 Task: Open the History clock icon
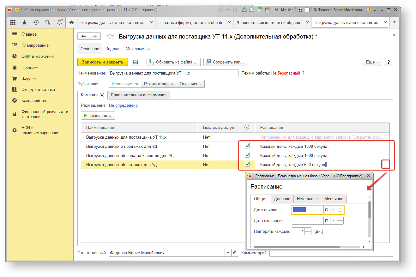point(36,22)
